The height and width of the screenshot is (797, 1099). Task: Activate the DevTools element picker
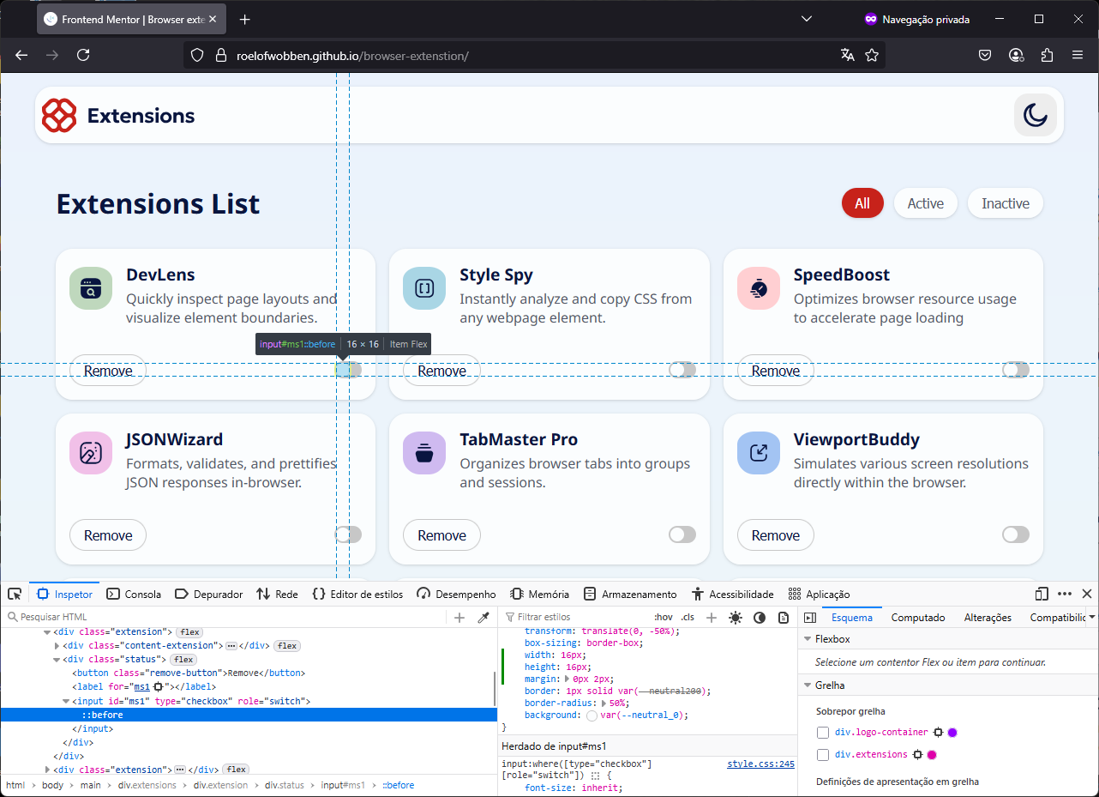[x=15, y=594]
